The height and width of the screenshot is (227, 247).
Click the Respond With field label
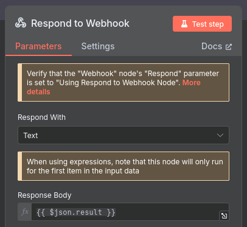[41, 117]
